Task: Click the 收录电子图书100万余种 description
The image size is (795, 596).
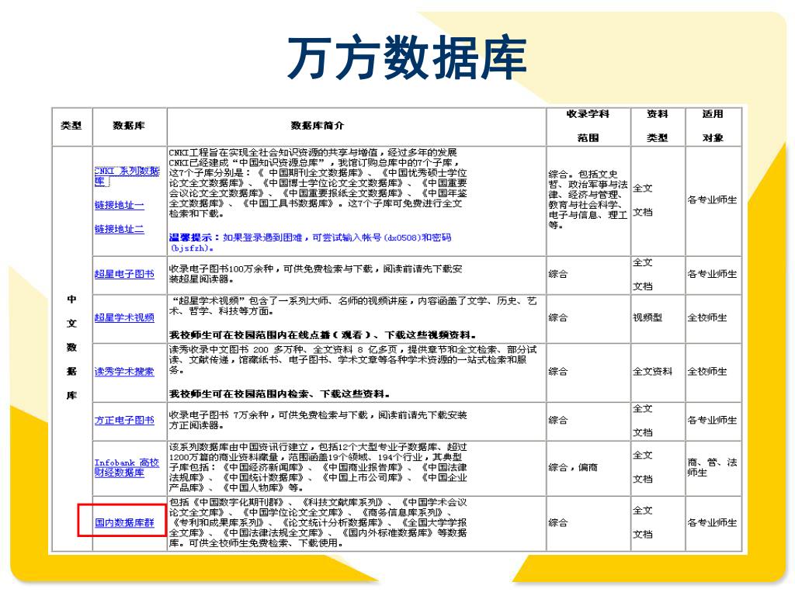Action: 315,274
